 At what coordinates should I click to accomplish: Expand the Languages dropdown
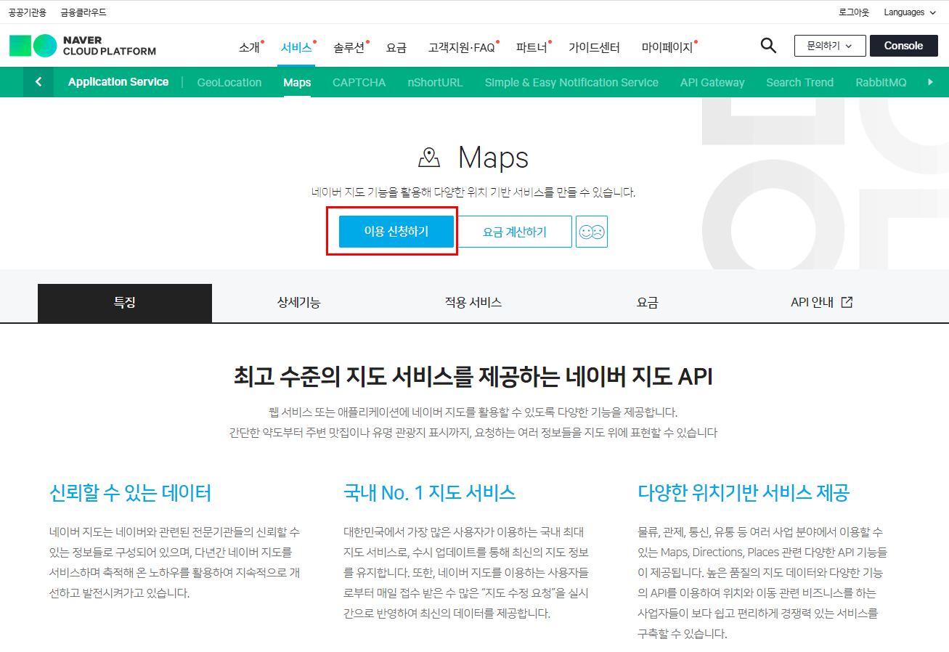[x=911, y=12]
